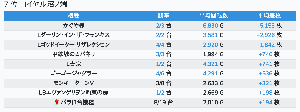Click the L吉宗 machine name

click(x=74, y=64)
